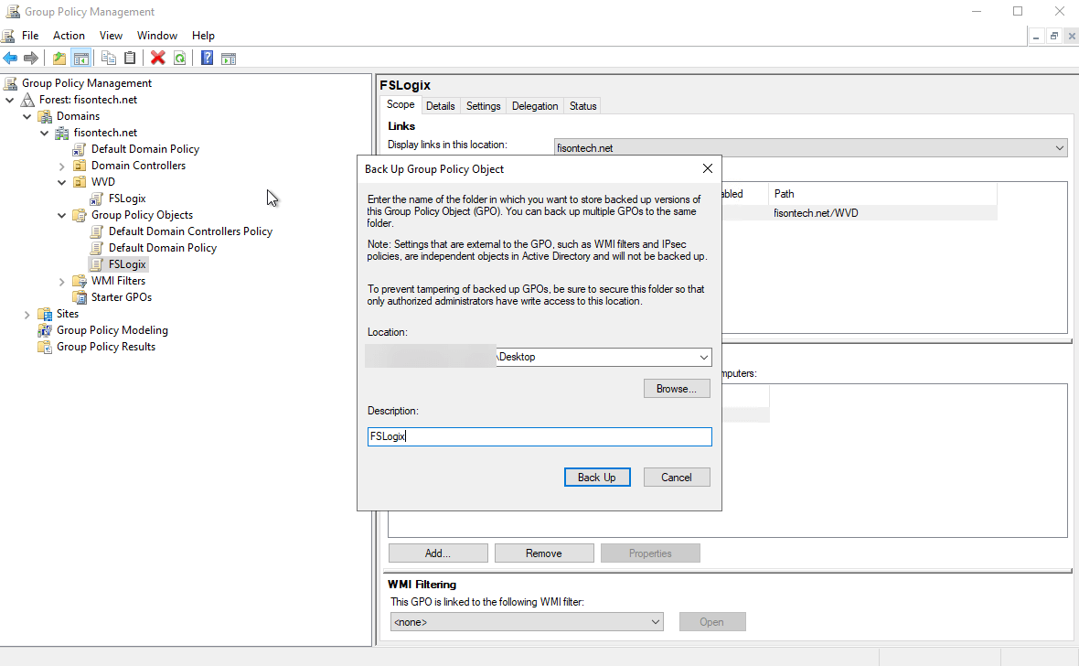Click the Paste clipboard toolbar icon
Image resolution: width=1079 pixels, height=666 pixels.
point(129,58)
